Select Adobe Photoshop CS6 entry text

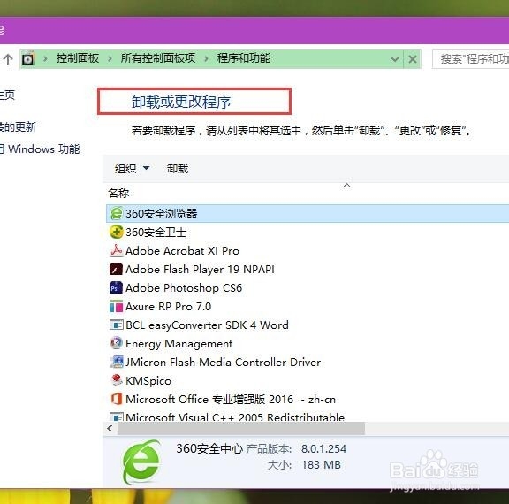[184, 288]
